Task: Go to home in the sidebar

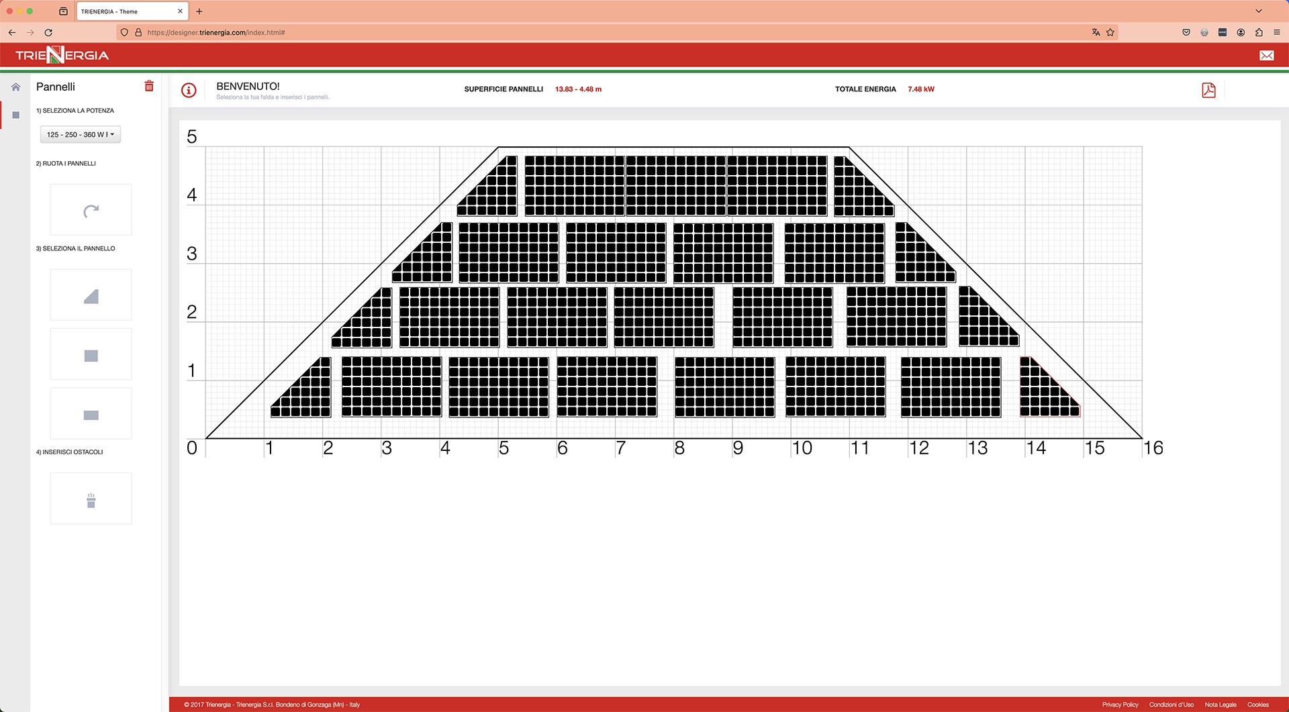Action: [16, 87]
